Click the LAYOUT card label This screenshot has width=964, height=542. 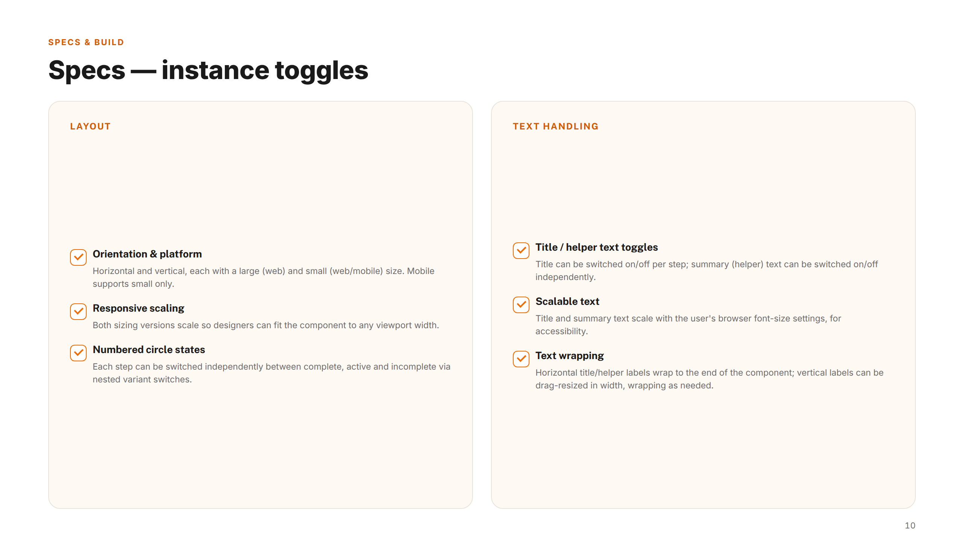pyautogui.click(x=90, y=126)
